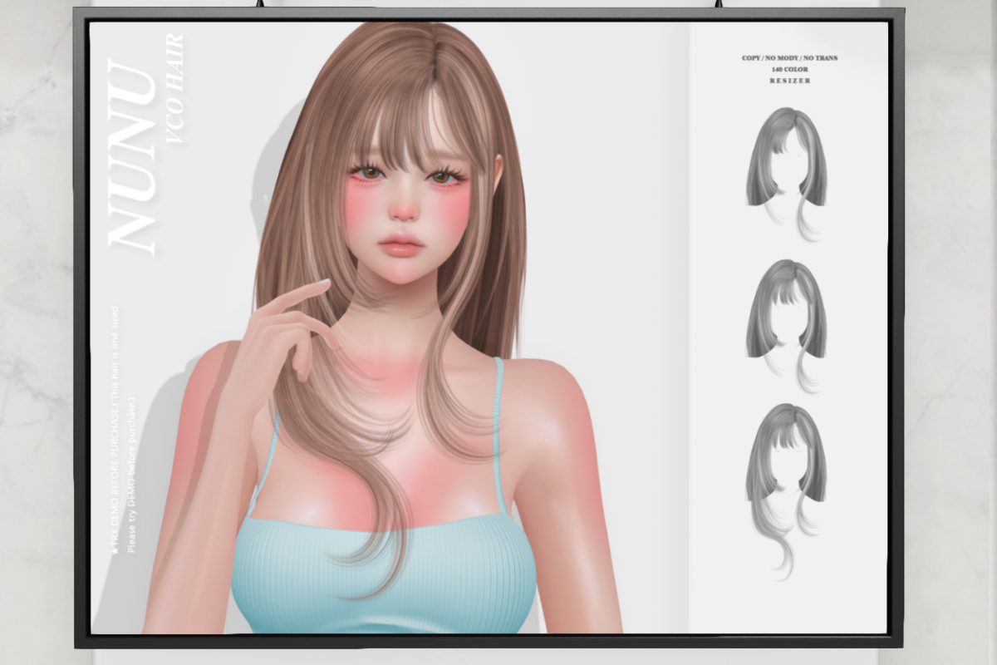Image resolution: width=997 pixels, height=665 pixels.
Task: Select the middle gray hairstyle with bangs
Action: (787, 325)
